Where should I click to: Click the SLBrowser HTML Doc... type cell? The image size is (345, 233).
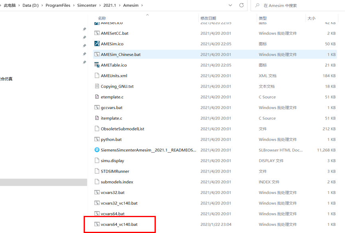coord(280,150)
